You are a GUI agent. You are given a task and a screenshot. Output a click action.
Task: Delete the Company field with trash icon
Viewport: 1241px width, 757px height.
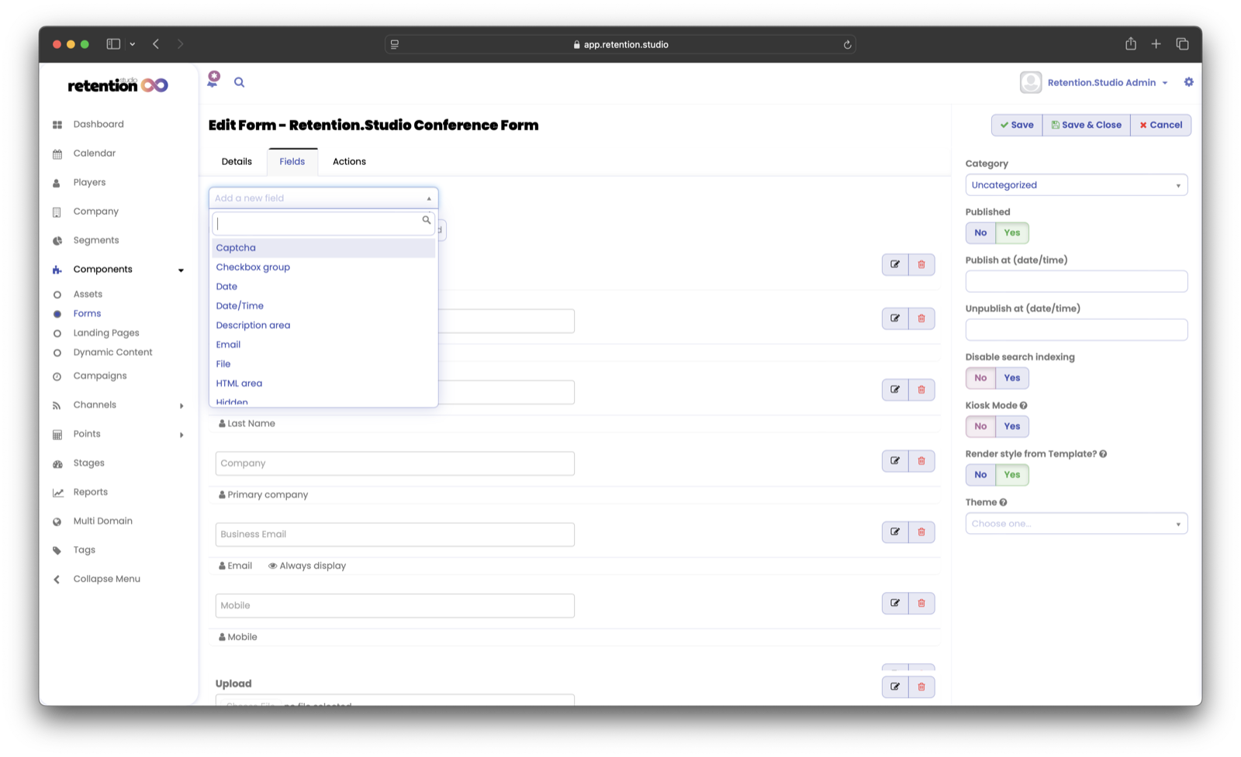(x=921, y=461)
